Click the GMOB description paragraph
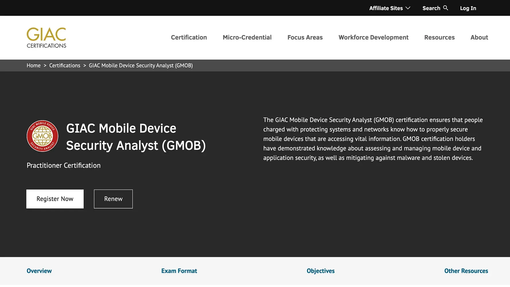510x287 pixels. pyautogui.click(x=373, y=139)
